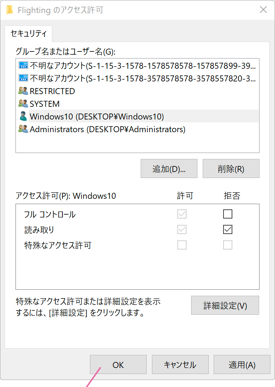The width and height of the screenshot is (275, 387).
Task: Click the 追加(D)... button
Action: (169, 168)
